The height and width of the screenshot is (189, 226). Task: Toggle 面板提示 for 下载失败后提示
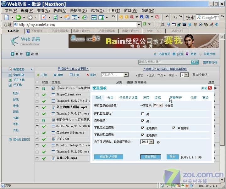[x=143, y=135]
